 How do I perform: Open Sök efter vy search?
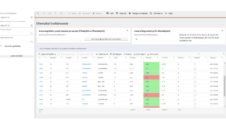coord(156,13)
